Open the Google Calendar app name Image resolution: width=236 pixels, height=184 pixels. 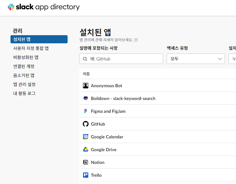point(107,137)
